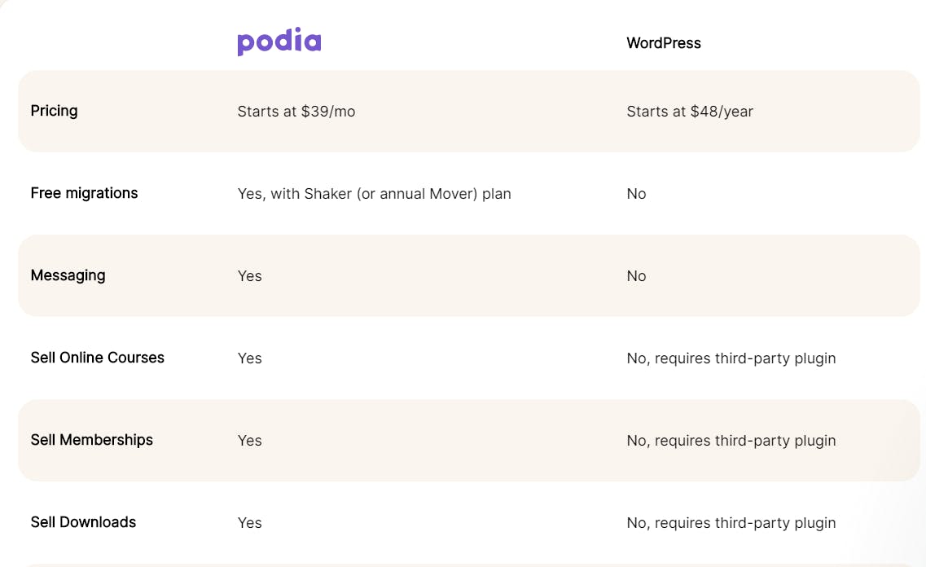The width and height of the screenshot is (926, 567).
Task: Click the Sell Online Courses label
Action: [x=98, y=358]
